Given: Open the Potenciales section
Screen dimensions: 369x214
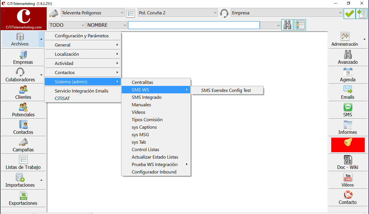Looking at the screenshot, I should coord(23,110).
